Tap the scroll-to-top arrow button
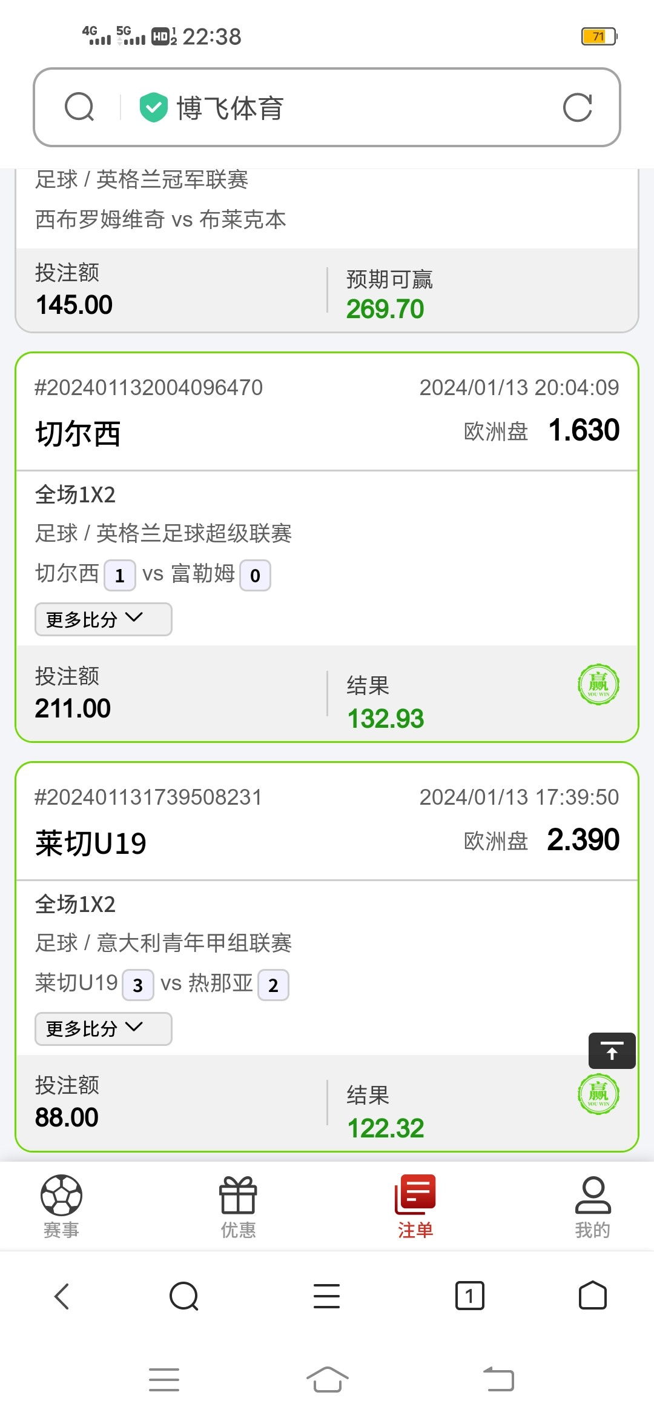The image size is (654, 1418). [x=612, y=1051]
